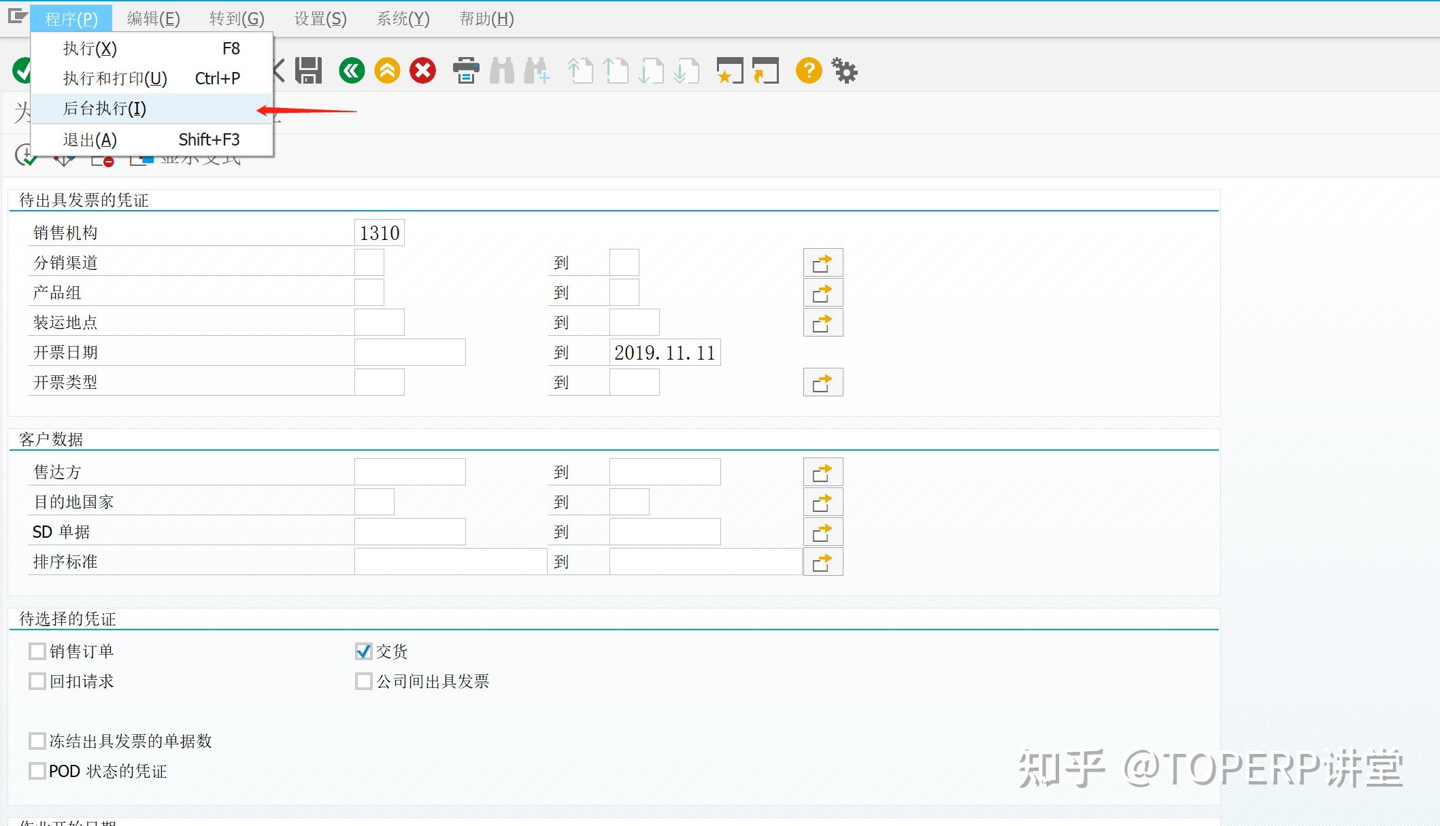Open the customize local layout gear icon
Viewport: 1440px width, 826px height.
[x=844, y=70]
